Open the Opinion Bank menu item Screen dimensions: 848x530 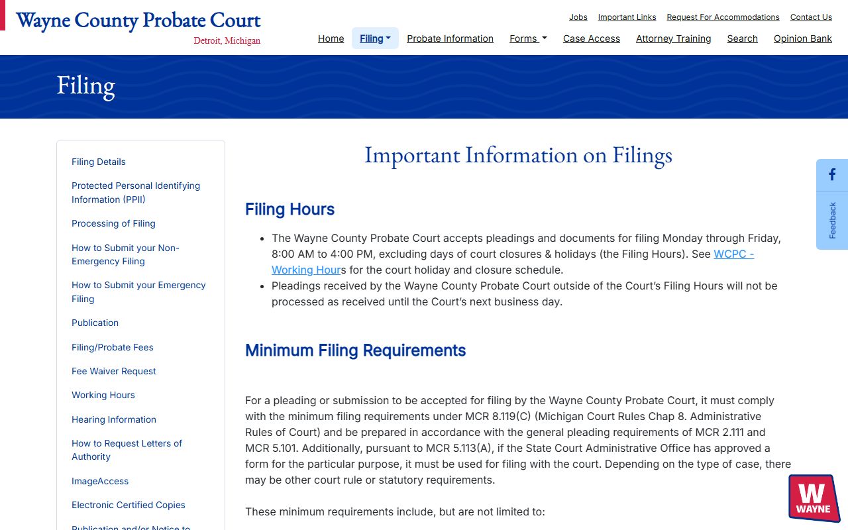[x=802, y=38]
